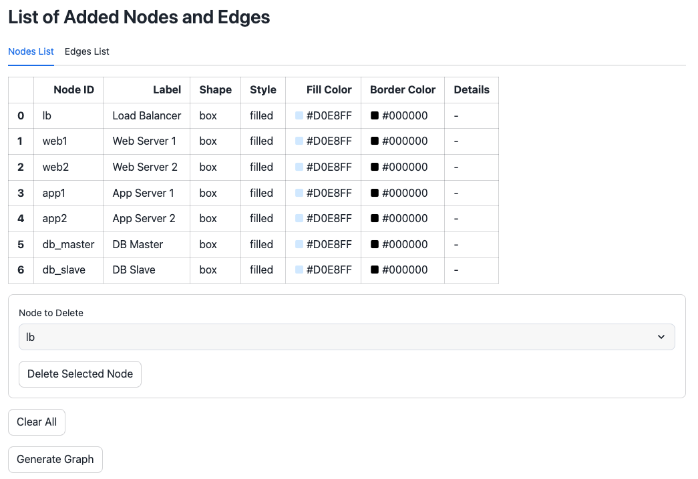Select the 'web2' node ID cell
Viewport: 698px width, 479px height.
(69, 167)
